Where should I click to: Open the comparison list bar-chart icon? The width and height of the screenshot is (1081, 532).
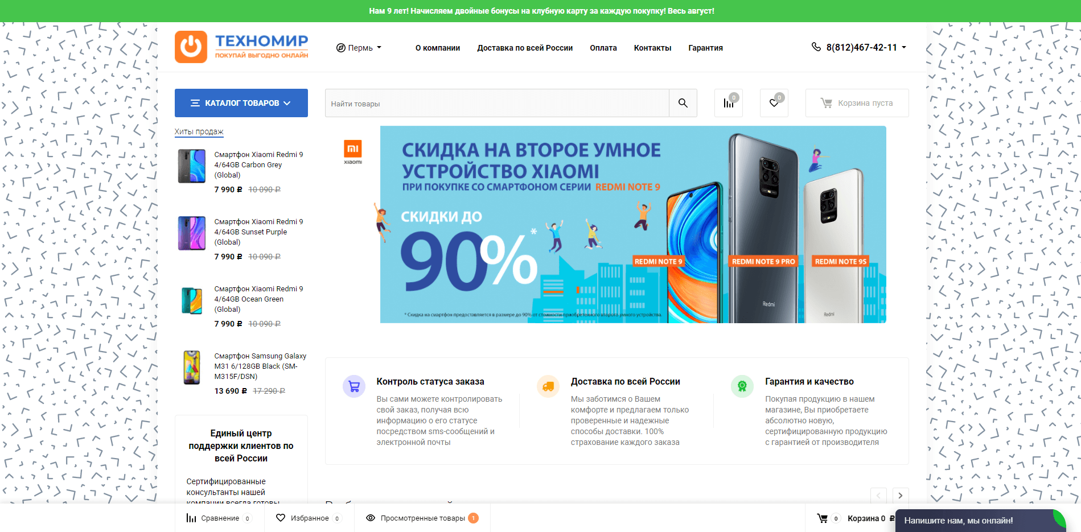pyautogui.click(x=728, y=102)
